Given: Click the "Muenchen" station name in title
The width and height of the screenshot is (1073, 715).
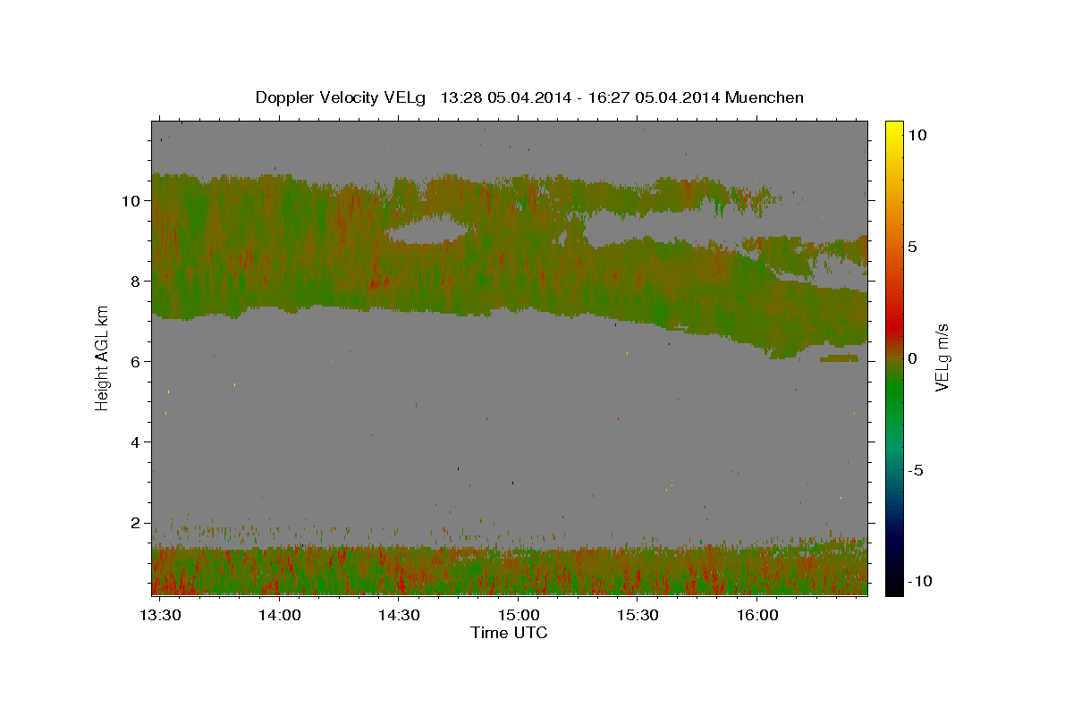Looking at the screenshot, I should coord(765,97).
